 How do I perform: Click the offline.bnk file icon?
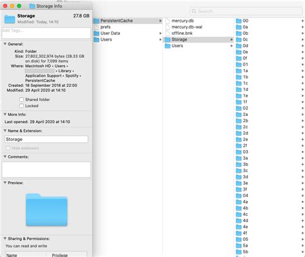click(x=167, y=33)
